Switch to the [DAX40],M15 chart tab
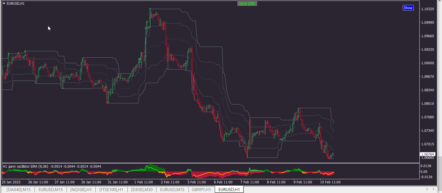442x193 pixels. (19, 189)
